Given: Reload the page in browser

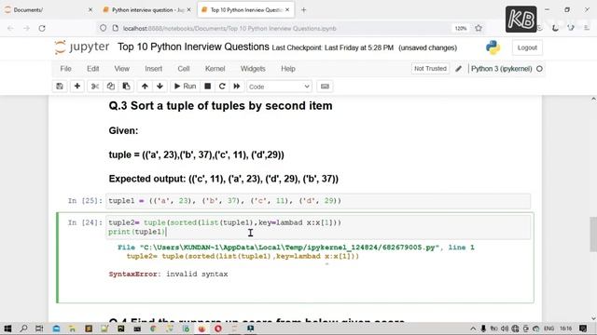Looking at the screenshot, I should point(42,28).
